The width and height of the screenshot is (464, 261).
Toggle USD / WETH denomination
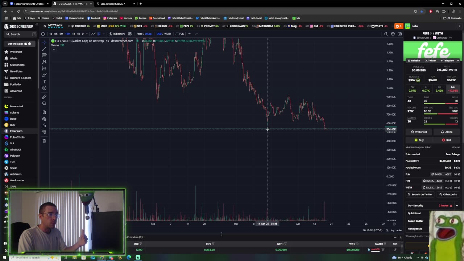tap(164, 34)
